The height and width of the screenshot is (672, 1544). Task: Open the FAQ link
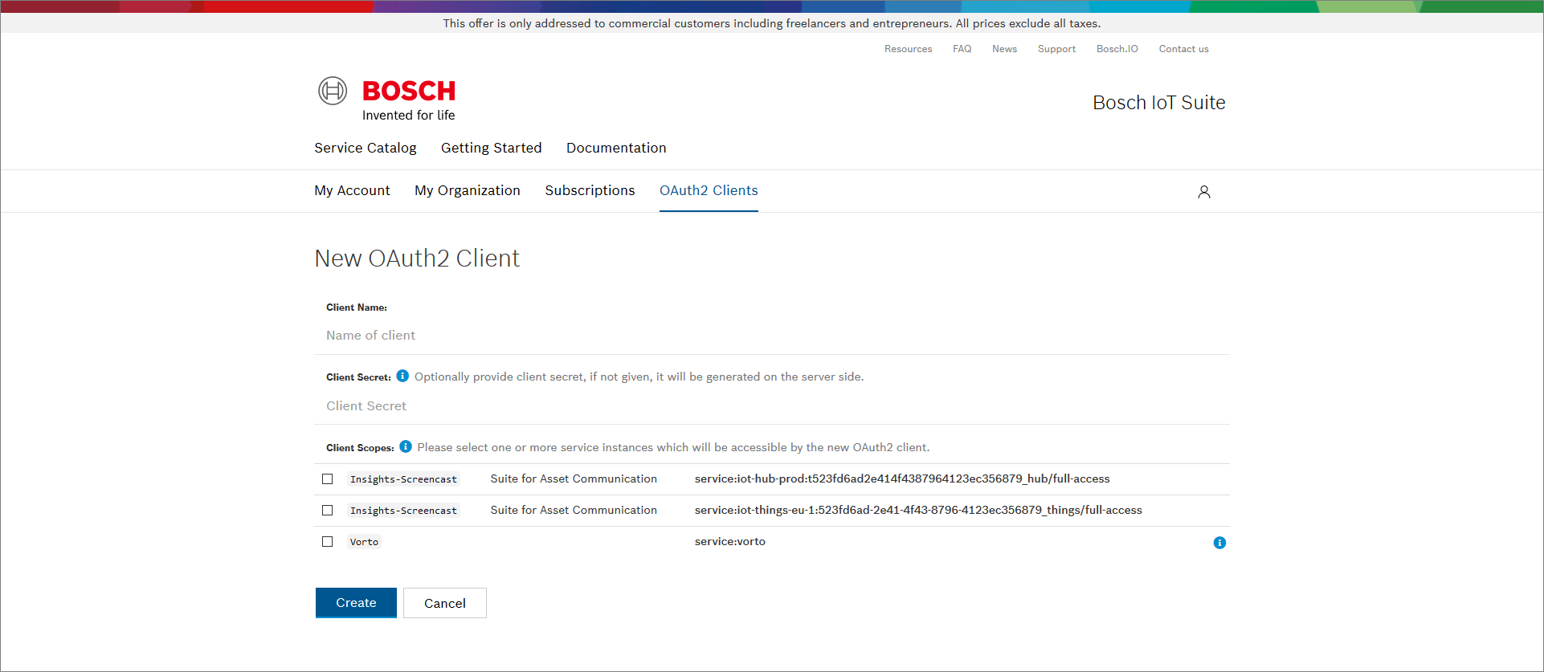pyautogui.click(x=962, y=49)
